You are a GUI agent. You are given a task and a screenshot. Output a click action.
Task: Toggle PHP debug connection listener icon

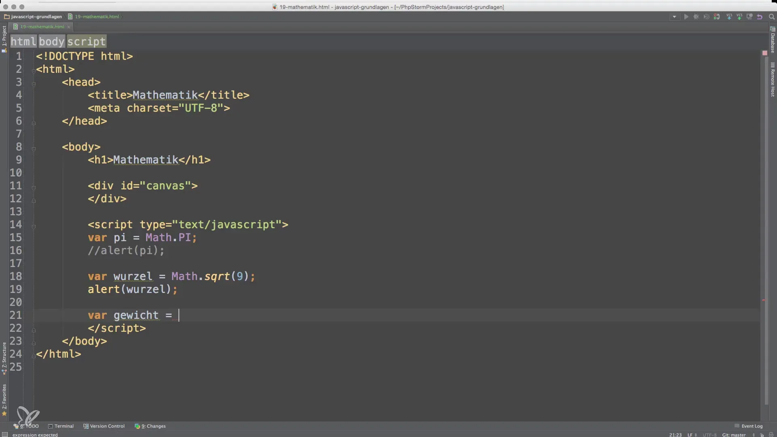point(717,17)
